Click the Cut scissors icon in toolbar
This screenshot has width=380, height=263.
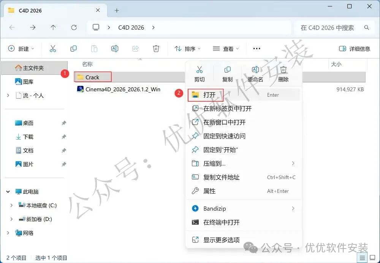(x=53, y=49)
